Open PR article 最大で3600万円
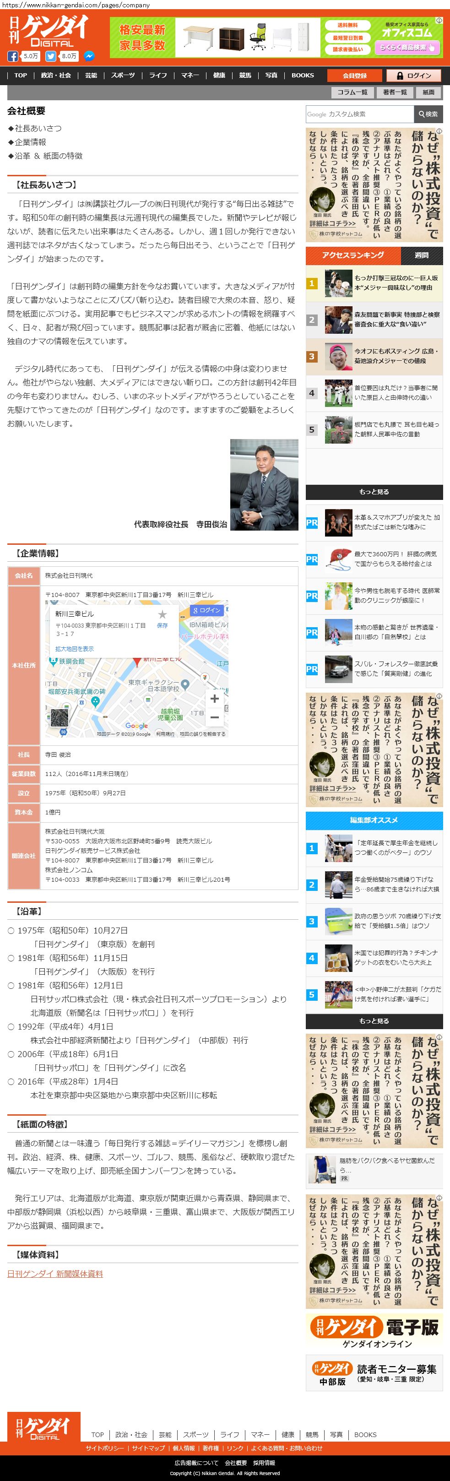 click(x=374, y=559)
